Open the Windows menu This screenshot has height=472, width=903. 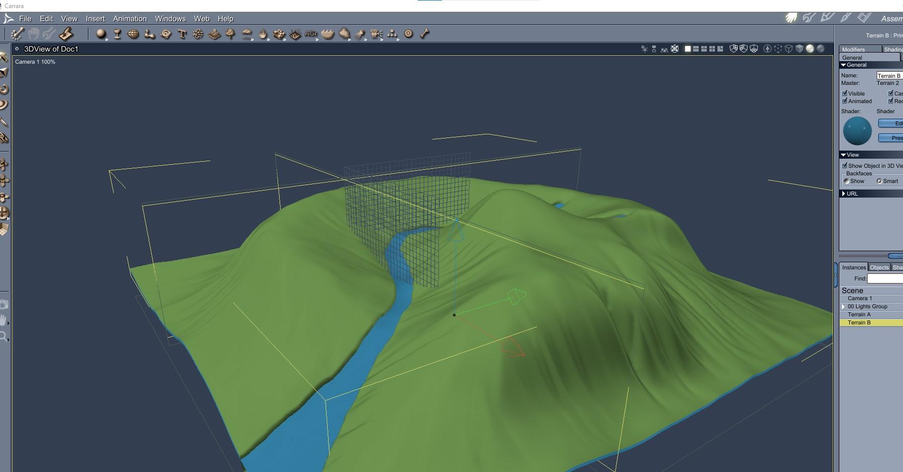click(170, 19)
